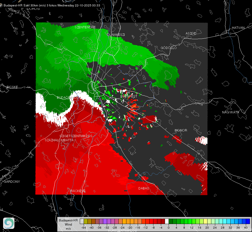This screenshot has width=252, height=232.
Task: Click the ASZÓD map label
Action: tap(191, 33)
